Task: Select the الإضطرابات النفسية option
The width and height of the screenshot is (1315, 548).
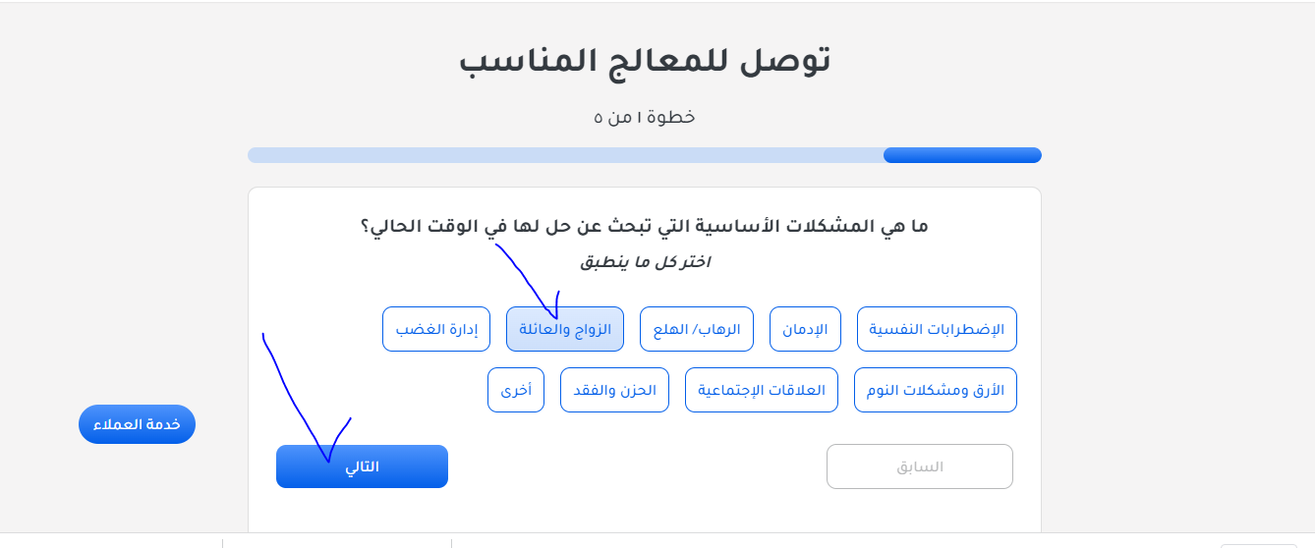Action: [x=937, y=329]
